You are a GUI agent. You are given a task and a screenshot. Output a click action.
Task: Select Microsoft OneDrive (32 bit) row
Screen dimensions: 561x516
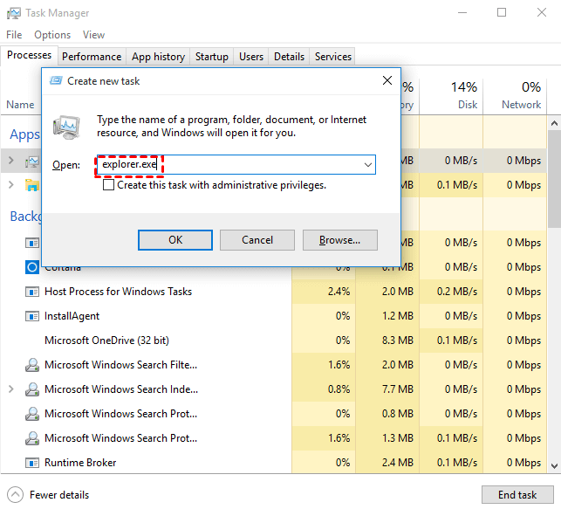click(273, 341)
